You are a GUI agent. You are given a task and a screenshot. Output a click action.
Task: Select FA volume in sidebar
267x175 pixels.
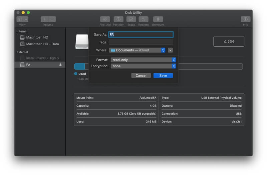tap(40, 65)
